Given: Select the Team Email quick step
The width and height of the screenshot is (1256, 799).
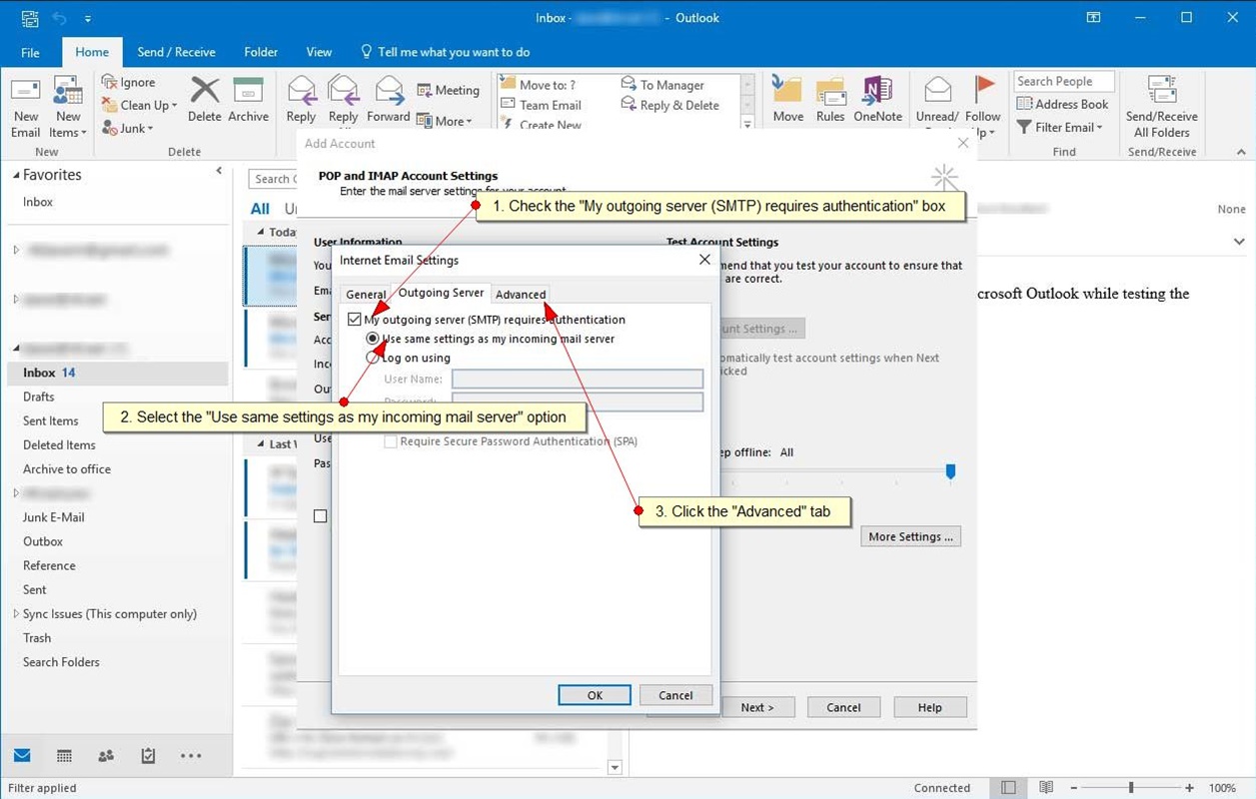Looking at the screenshot, I should coord(541,105).
